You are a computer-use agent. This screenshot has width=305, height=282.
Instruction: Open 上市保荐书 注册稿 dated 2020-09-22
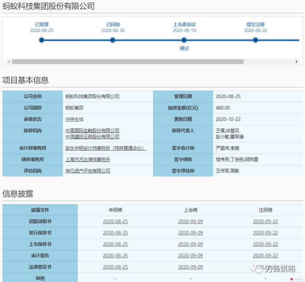pyautogui.click(x=265, y=244)
